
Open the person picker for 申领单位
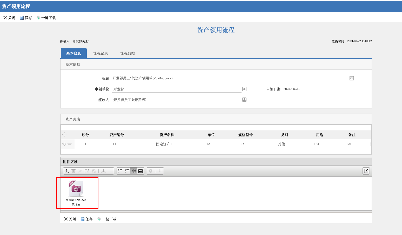pyautogui.click(x=244, y=89)
